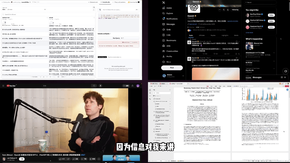Follow DeepLearning.AI
The height and width of the screenshot is (163, 290).
[271, 27]
